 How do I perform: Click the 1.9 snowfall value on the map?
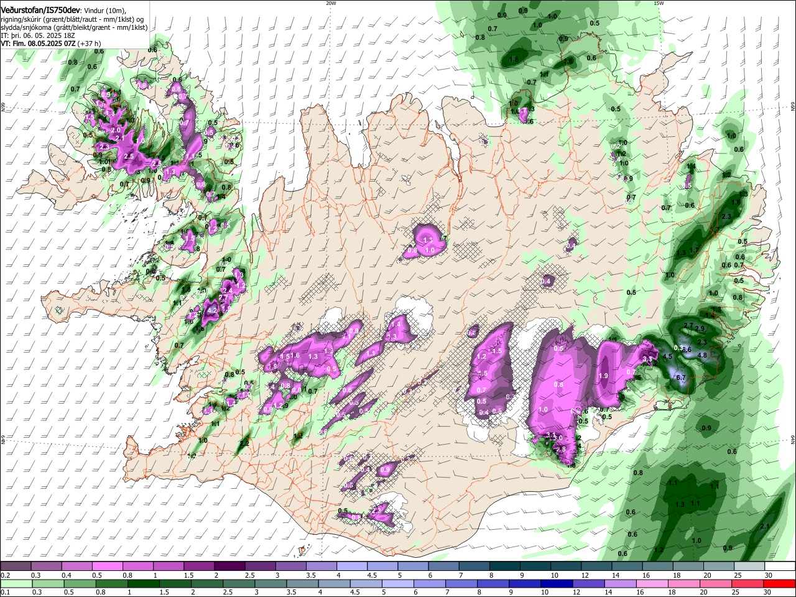click(x=603, y=376)
